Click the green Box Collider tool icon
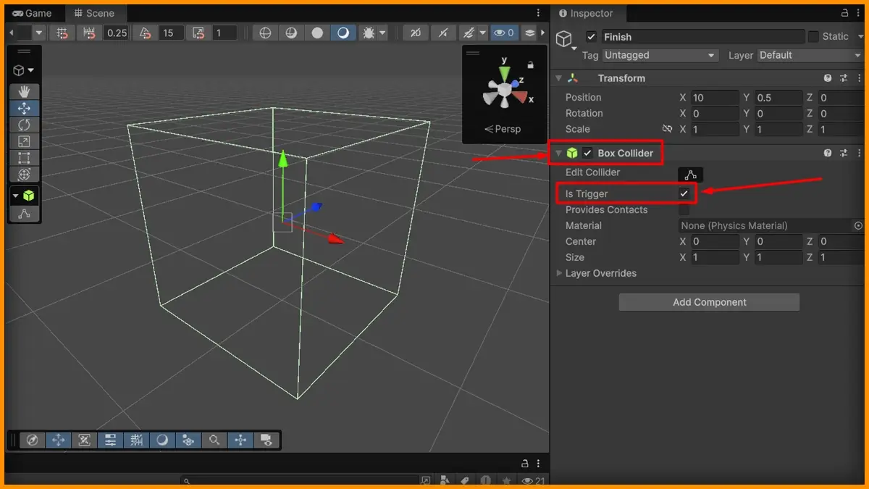The width and height of the screenshot is (869, 489). (29, 196)
